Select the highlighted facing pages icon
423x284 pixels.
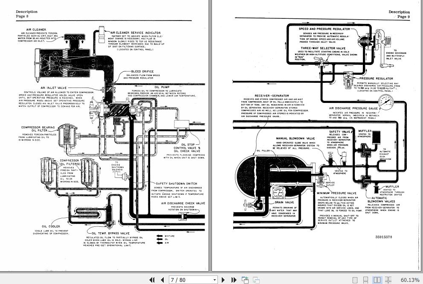pyautogui.click(x=377, y=280)
